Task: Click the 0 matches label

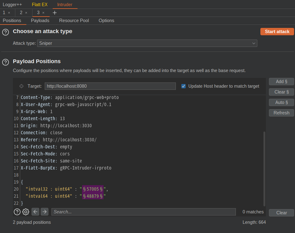Action: pyautogui.click(x=253, y=212)
